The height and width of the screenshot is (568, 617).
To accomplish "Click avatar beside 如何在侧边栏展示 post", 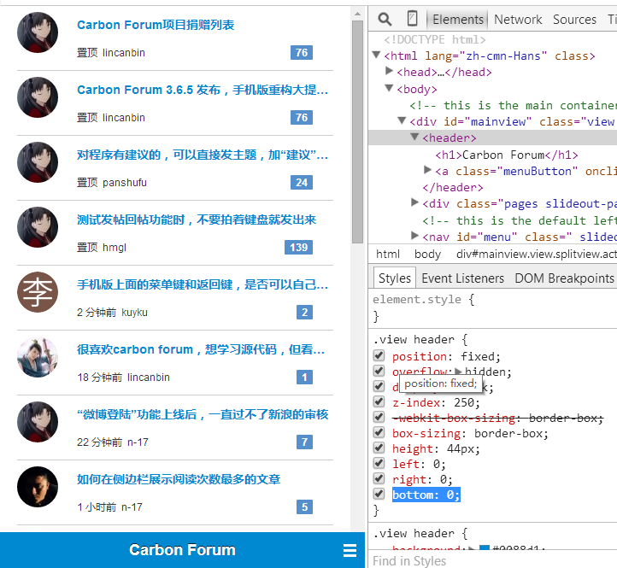I will (38, 487).
